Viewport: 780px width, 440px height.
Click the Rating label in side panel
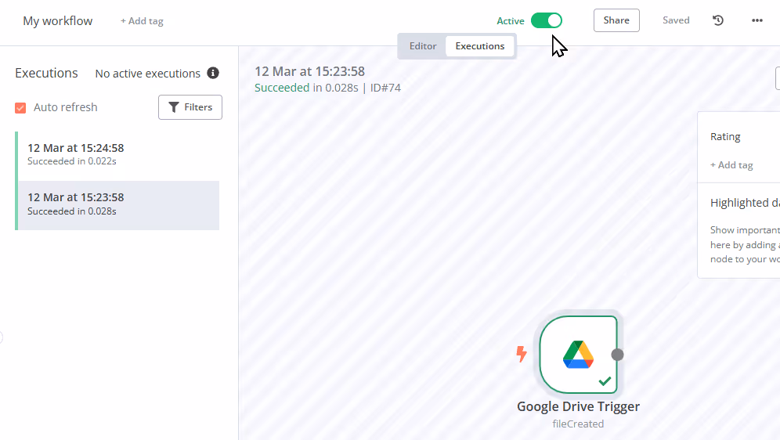(725, 137)
